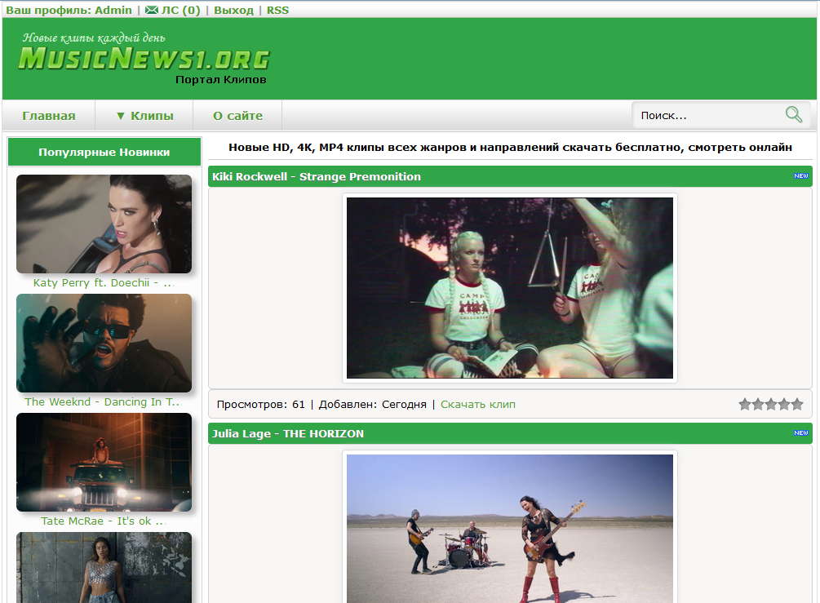Click the Добавлен: Сегодня date text
Screen dimensions: 820x603
pos(372,404)
